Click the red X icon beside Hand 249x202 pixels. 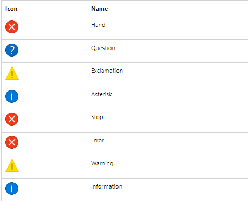click(x=12, y=27)
